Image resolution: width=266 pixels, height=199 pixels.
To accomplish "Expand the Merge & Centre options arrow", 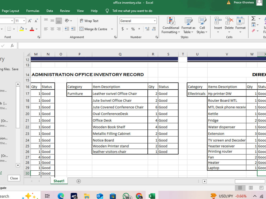I will point(112,29).
